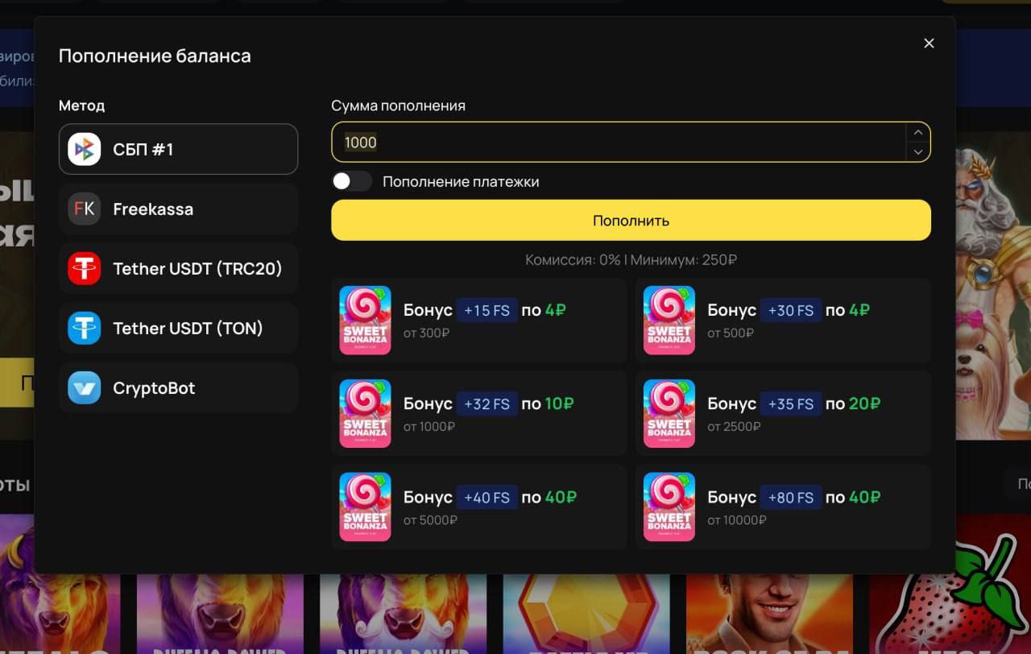This screenshot has height=654, width=1031.
Task: Toggle the Пополнение платежки switch
Action: [352, 181]
